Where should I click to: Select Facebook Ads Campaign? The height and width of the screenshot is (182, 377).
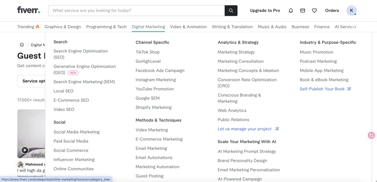pos(160,71)
